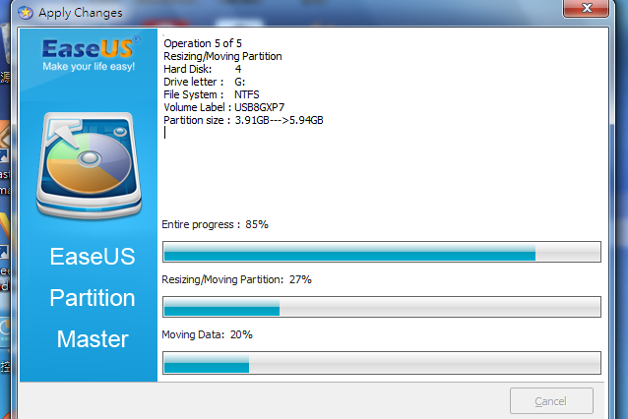Click the 'Resizing/Moving Partition' log line
This screenshot has width=628, height=419.
tap(222, 56)
